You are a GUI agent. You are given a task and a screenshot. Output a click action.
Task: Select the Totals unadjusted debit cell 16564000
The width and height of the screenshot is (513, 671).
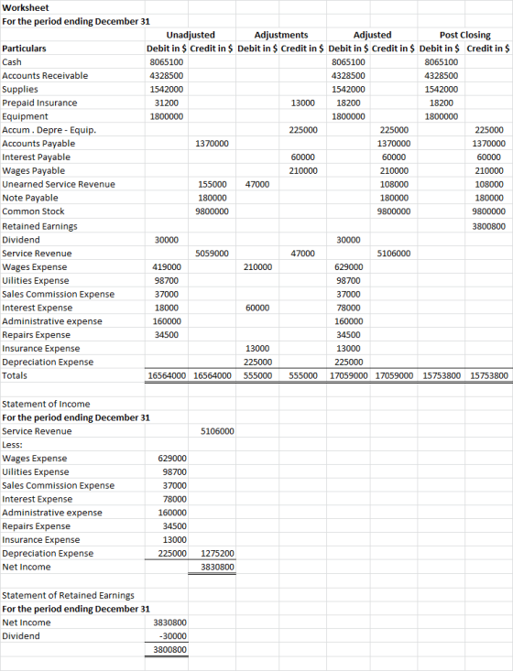167,375
